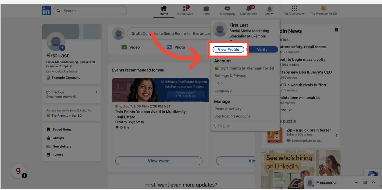Open Settings & Privacy menu item
382x190 pixels.
230,76
